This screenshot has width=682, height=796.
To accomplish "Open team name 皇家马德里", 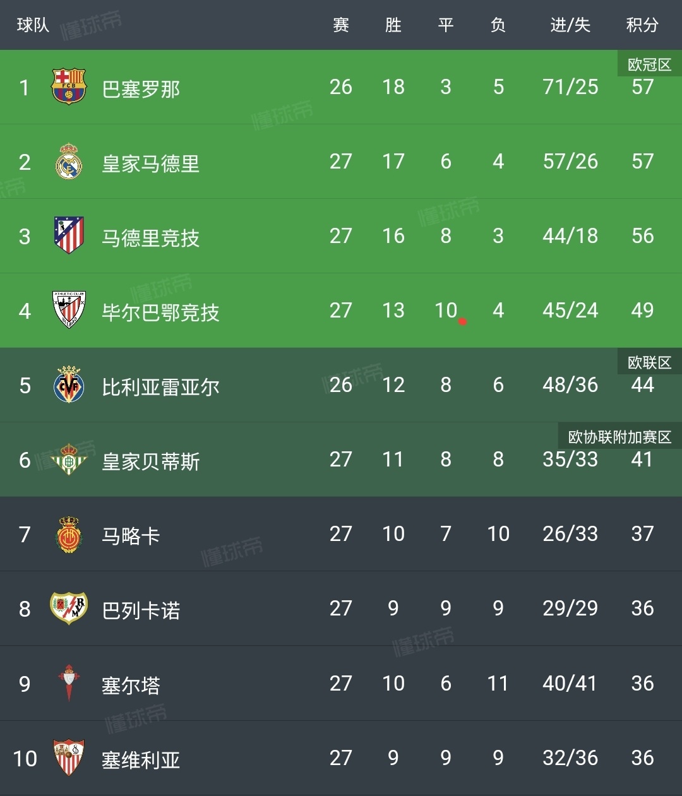I will 151,163.
